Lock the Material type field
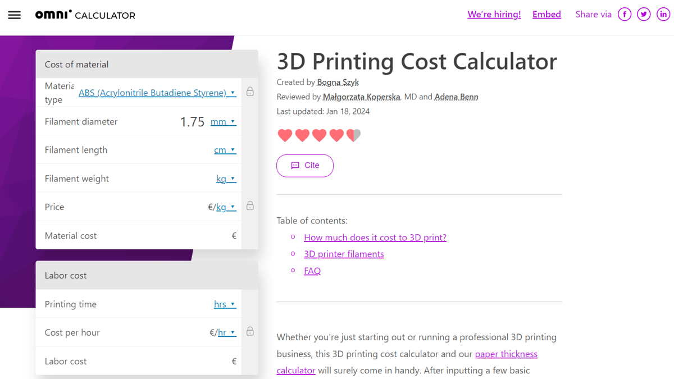 pos(249,92)
